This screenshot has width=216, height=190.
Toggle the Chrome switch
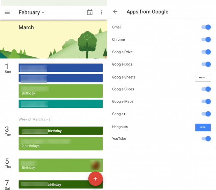206,40
